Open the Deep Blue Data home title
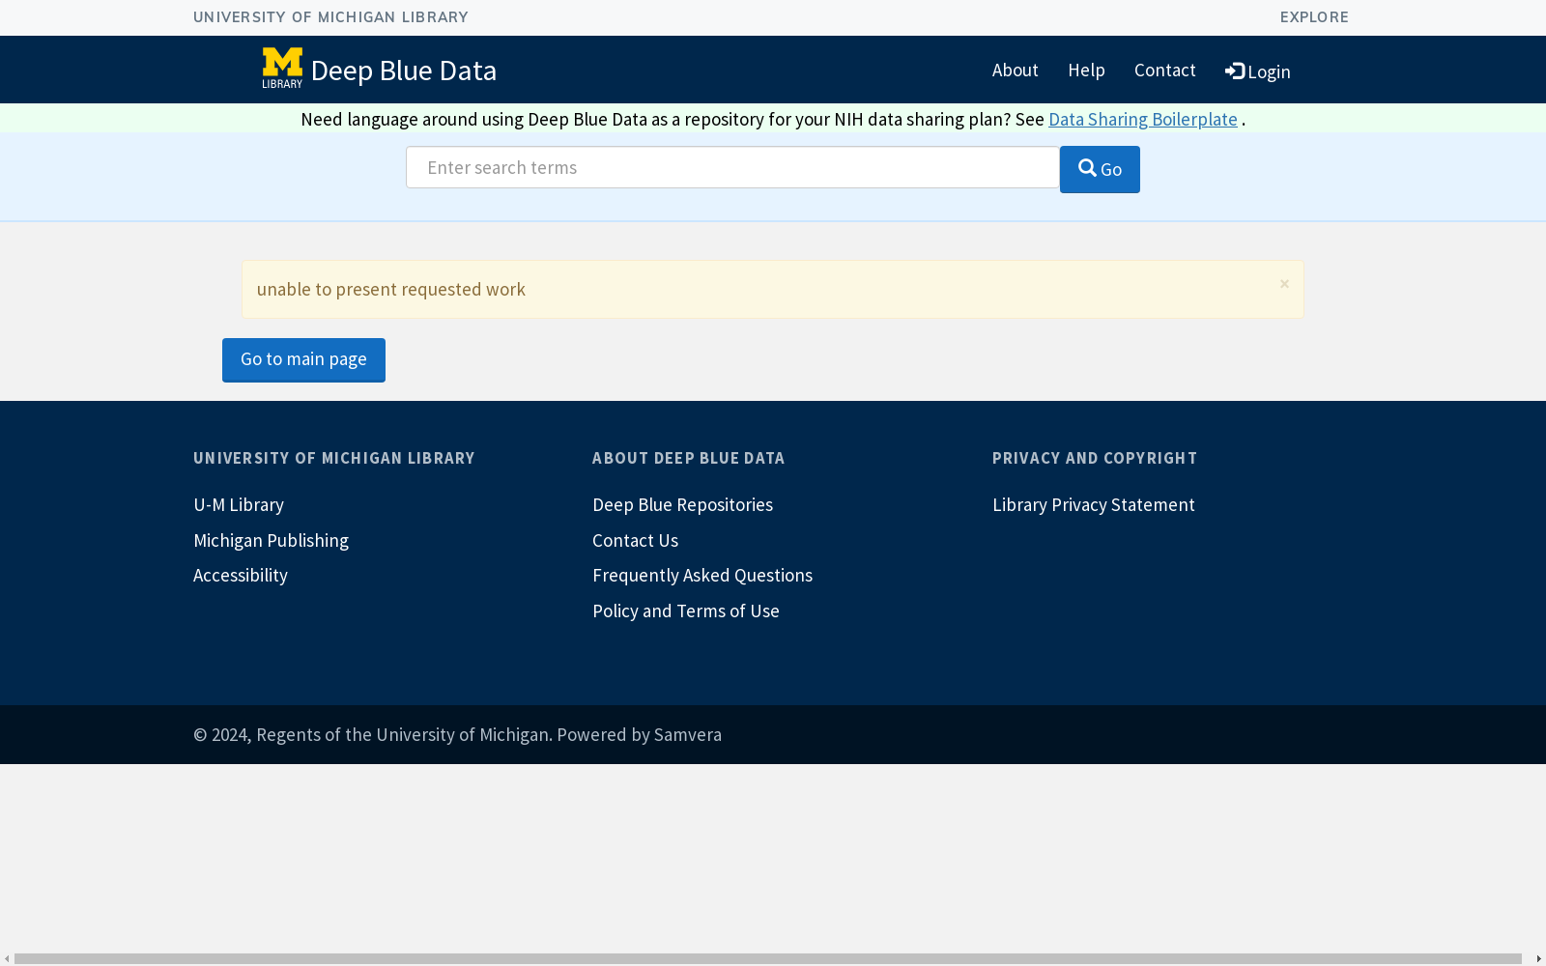 [x=403, y=71]
